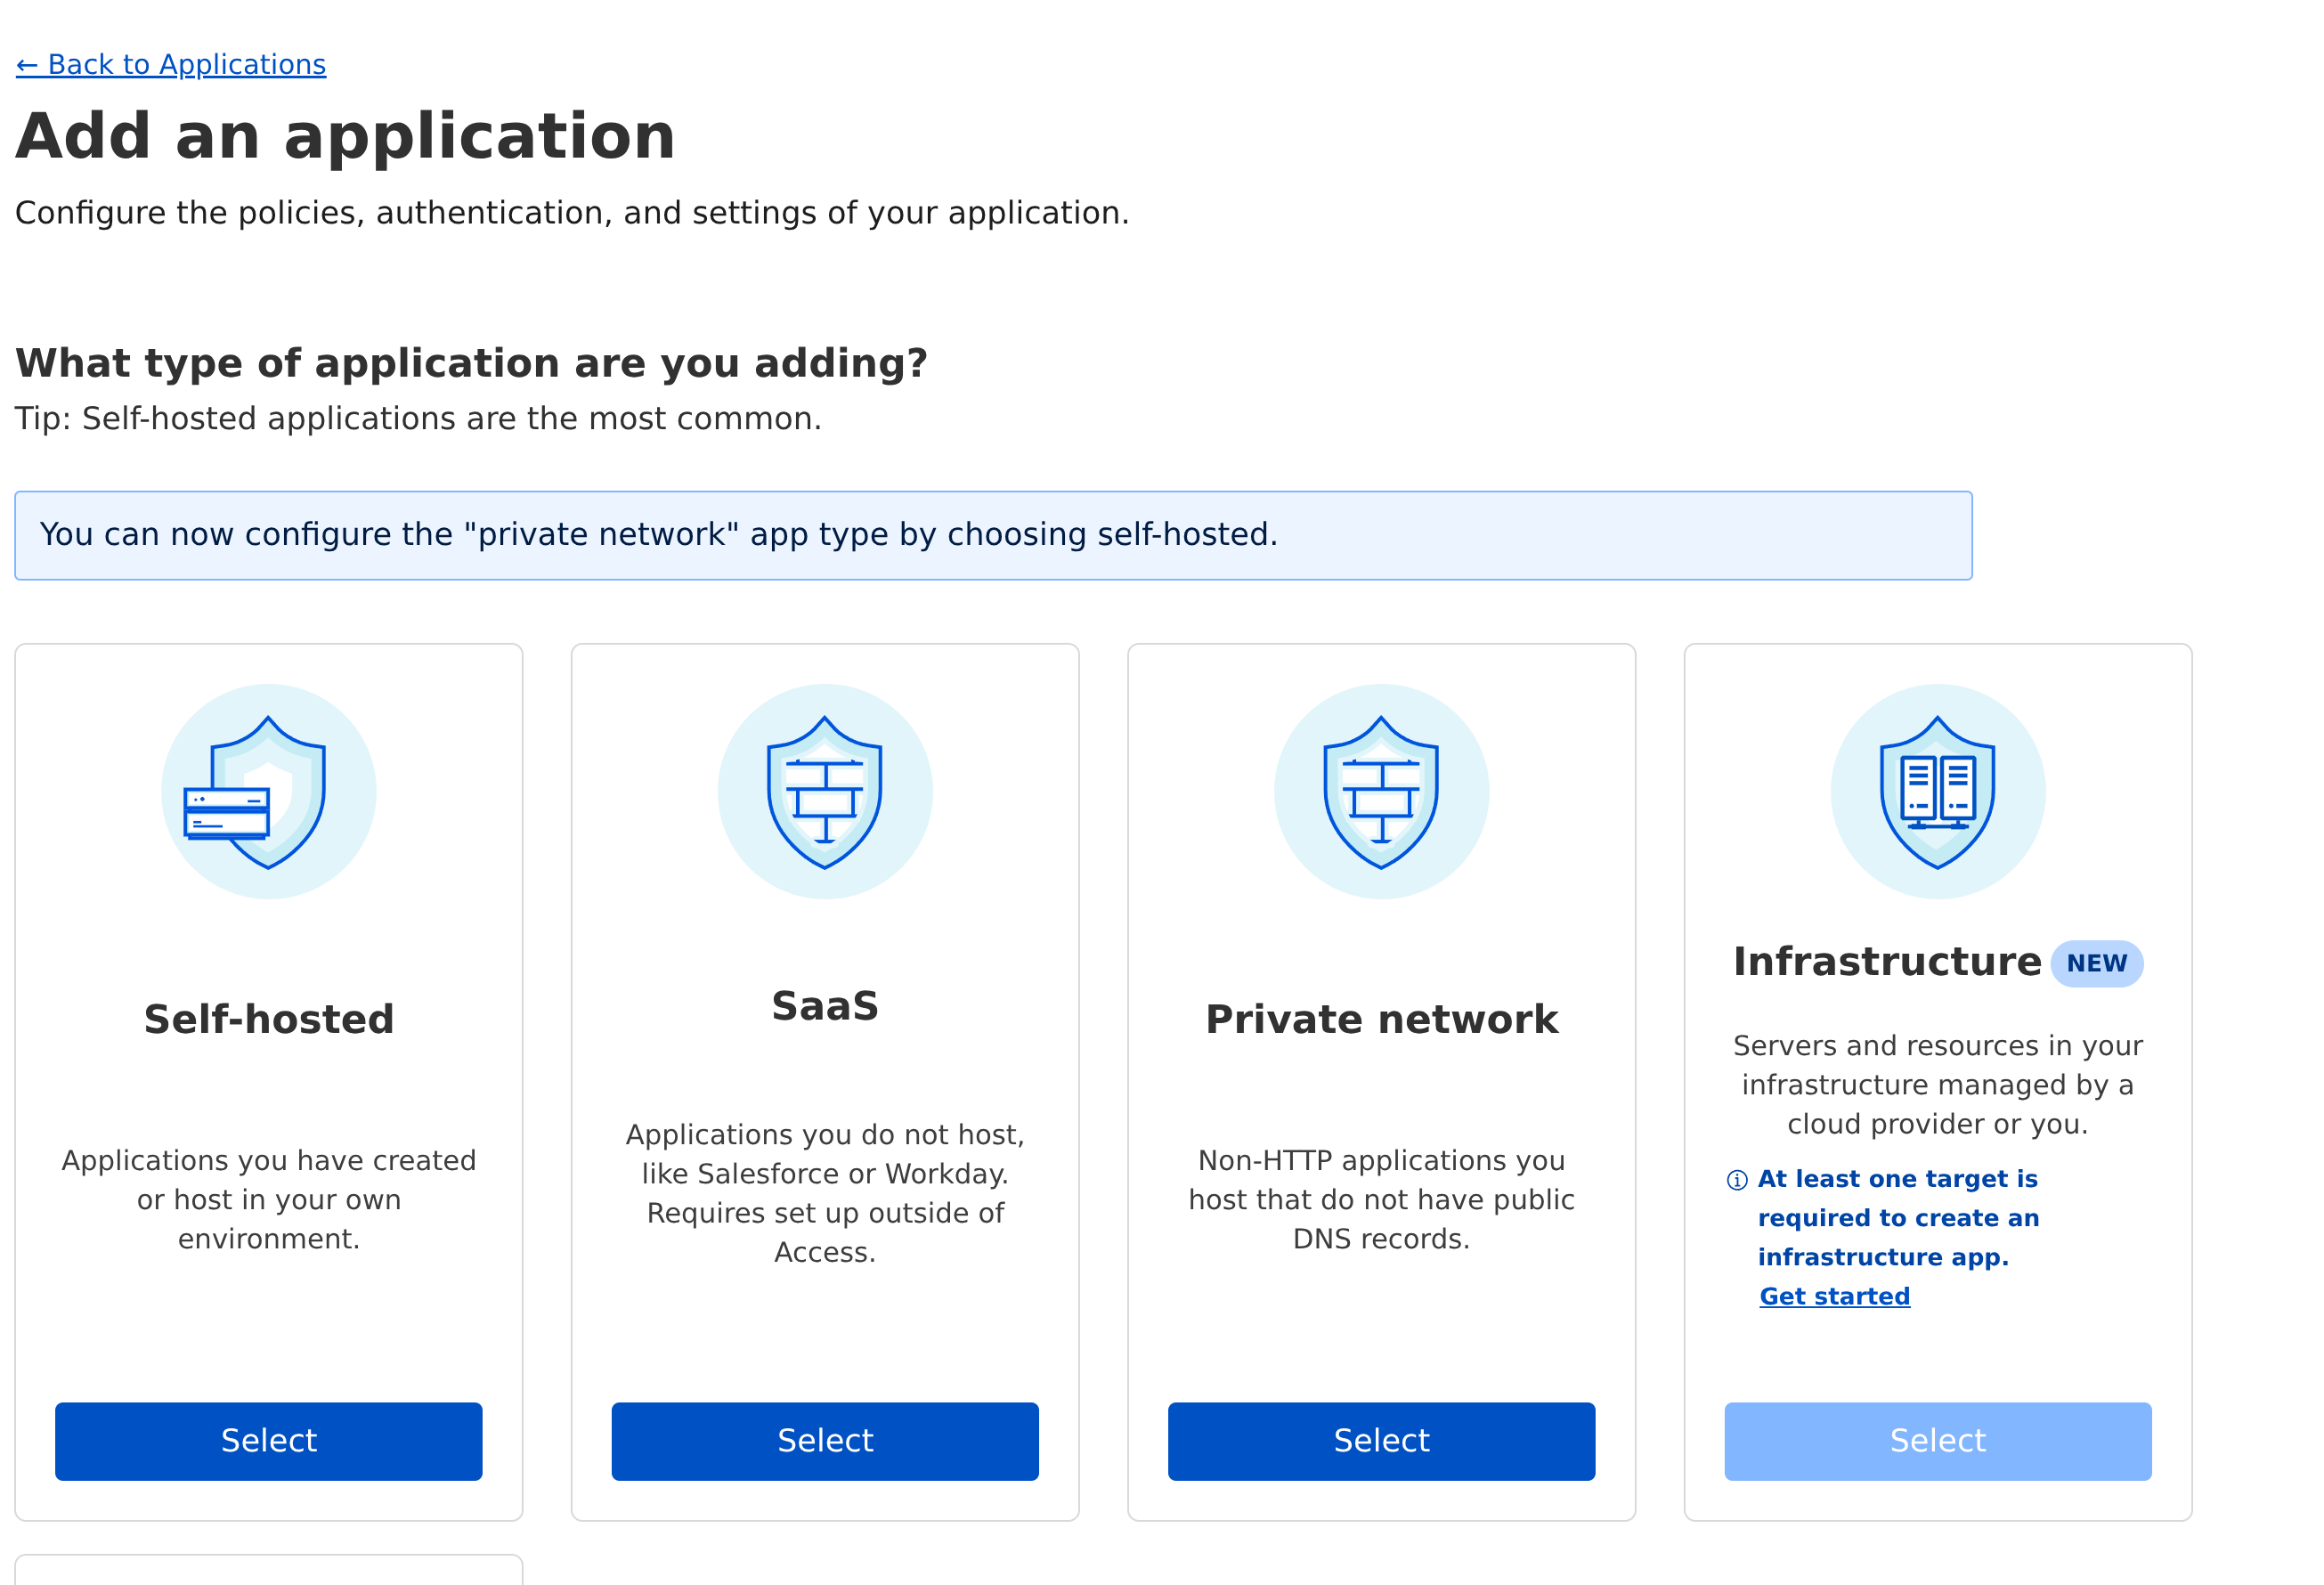2324x1585 pixels.
Task: Go back to Applications
Action: pyautogui.click(x=171, y=65)
